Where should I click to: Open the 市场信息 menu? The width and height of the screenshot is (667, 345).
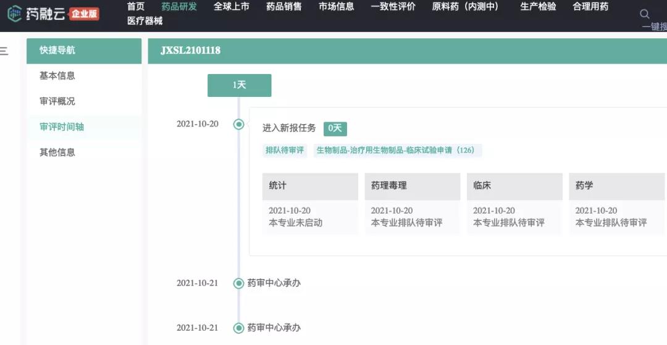point(337,6)
